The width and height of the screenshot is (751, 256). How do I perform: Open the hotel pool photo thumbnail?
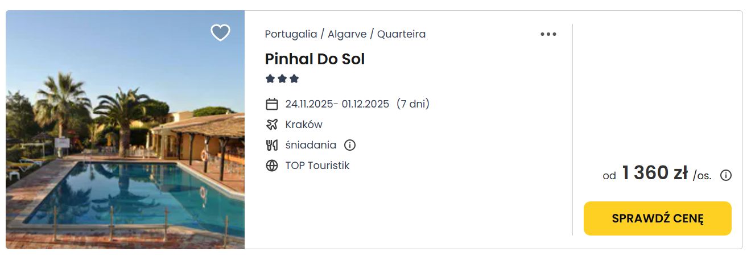point(125,130)
